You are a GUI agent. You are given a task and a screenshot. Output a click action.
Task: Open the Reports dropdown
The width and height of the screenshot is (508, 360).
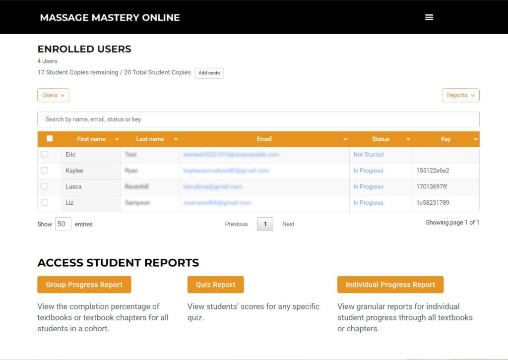[460, 95]
